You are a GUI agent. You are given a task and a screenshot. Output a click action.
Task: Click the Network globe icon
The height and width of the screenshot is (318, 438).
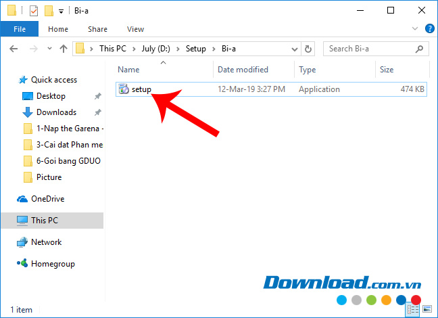(22, 242)
